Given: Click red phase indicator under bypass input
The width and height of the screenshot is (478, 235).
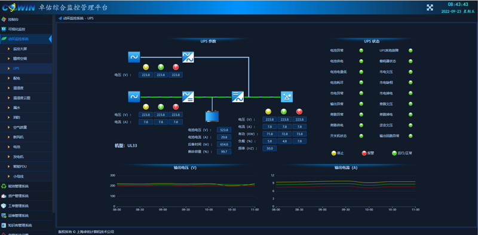Looking at the screenshot, I should [x=176, y=67].
